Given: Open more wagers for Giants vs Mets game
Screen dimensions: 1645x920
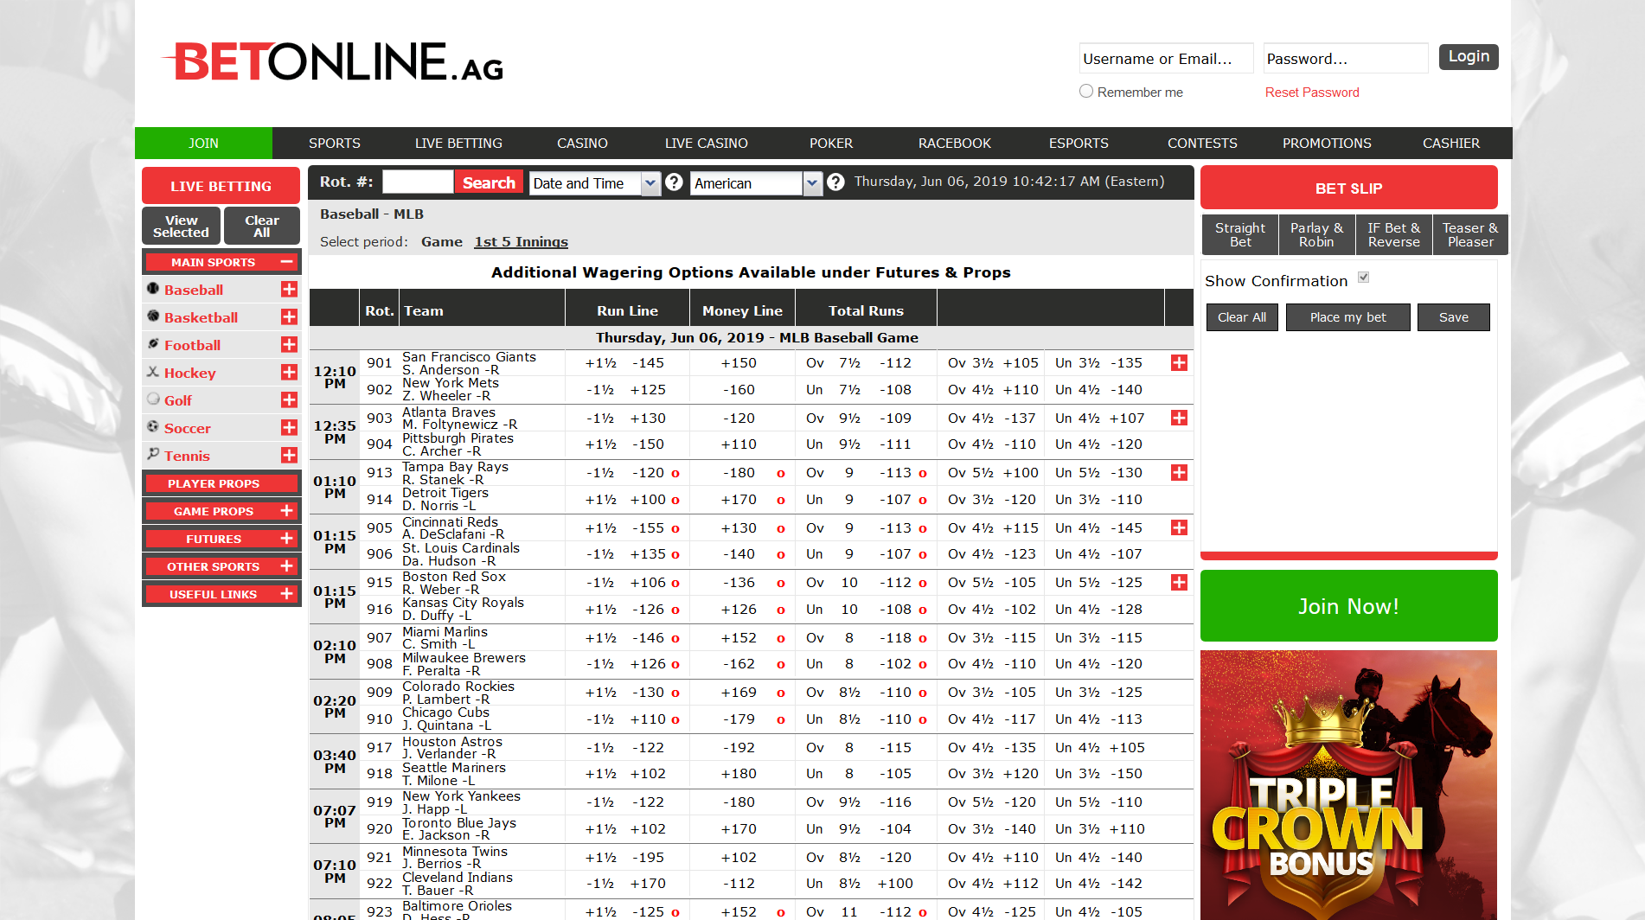Looking at the screenshot, I should [1179, 363].
